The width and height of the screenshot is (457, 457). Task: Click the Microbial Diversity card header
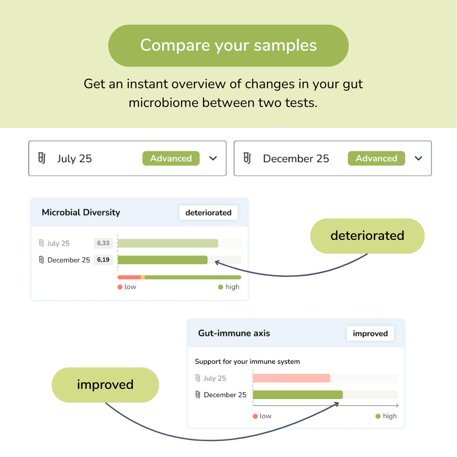pos(81,213)
